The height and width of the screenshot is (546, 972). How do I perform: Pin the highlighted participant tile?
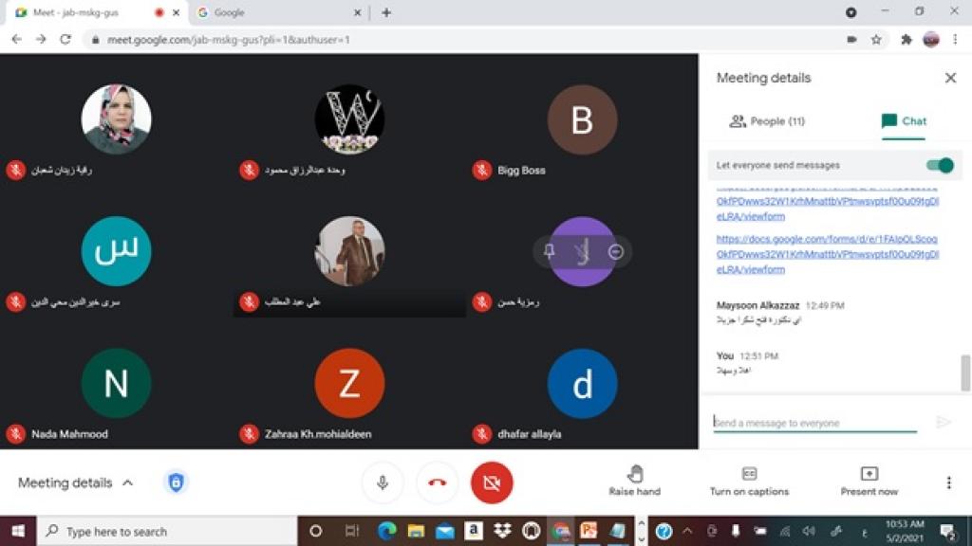(x=549, y=251)
